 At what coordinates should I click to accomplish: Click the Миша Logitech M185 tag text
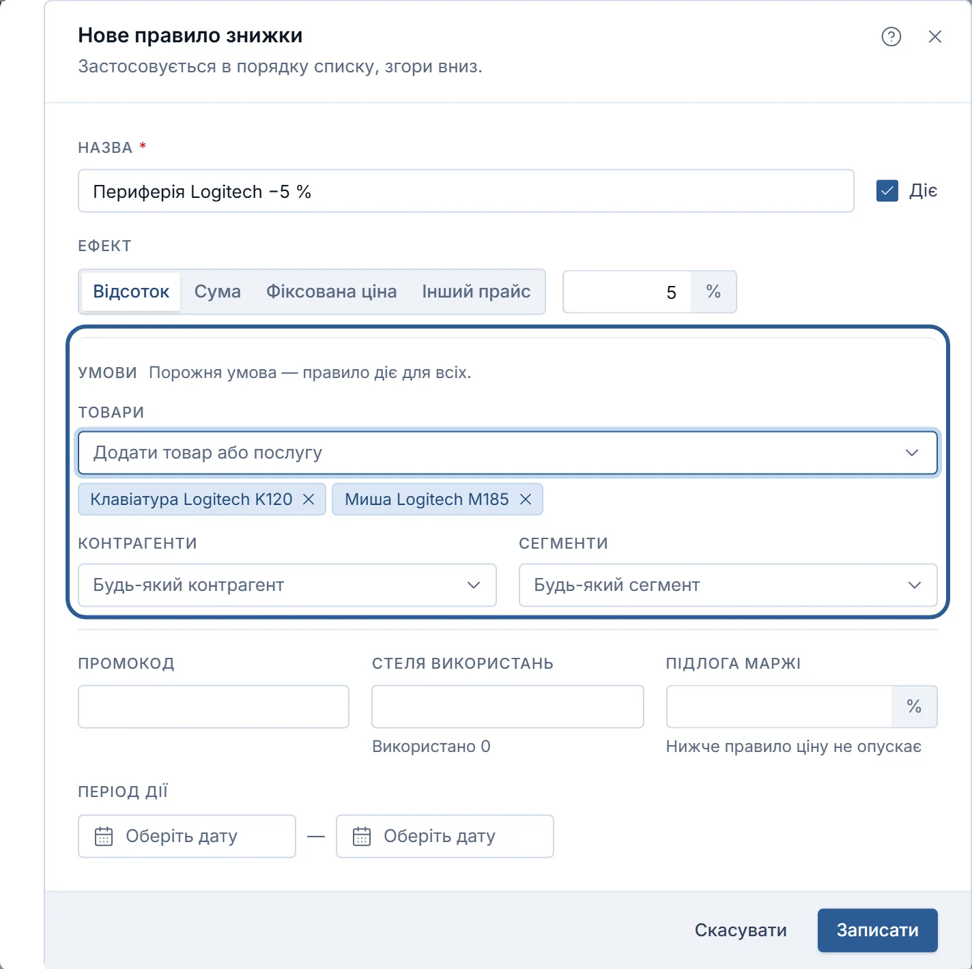pos(427,500)
